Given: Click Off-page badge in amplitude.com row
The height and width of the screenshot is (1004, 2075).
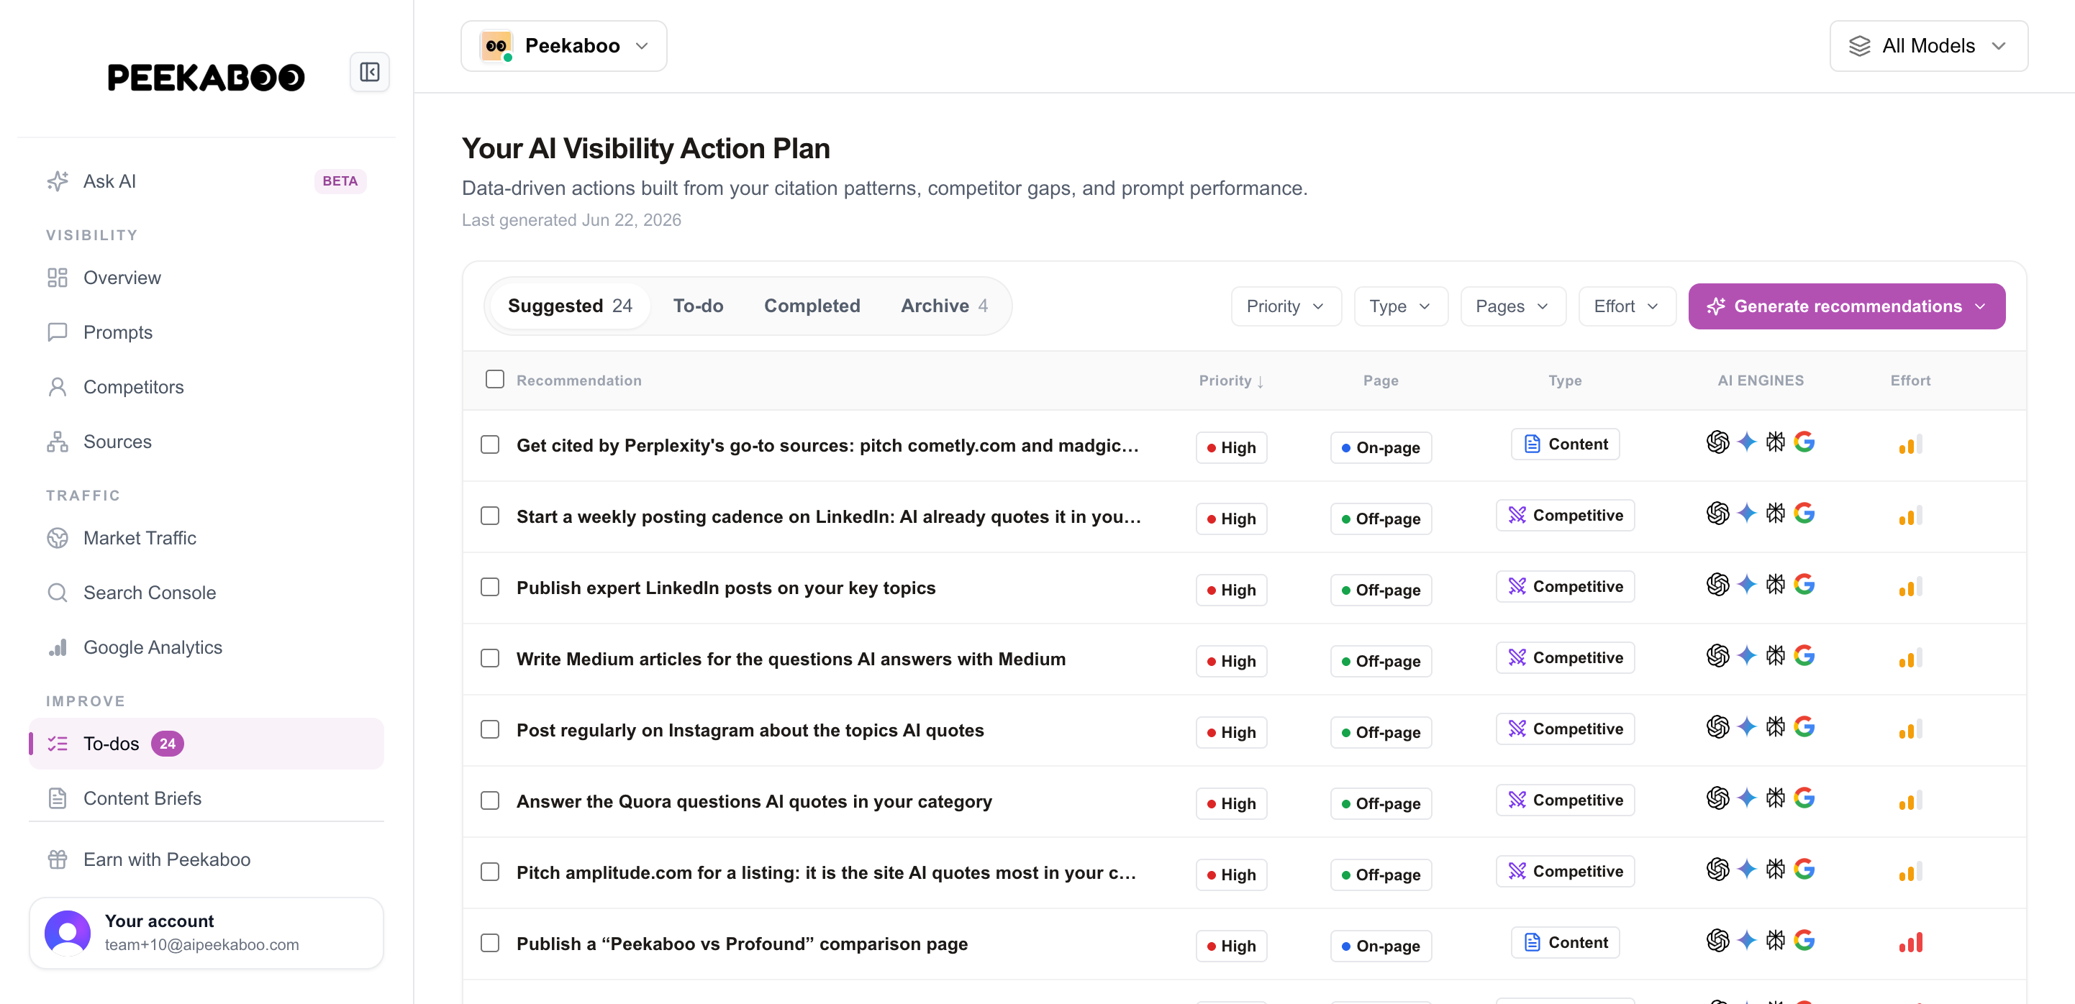Looking at the screenshot, I should click(1381, 875).
